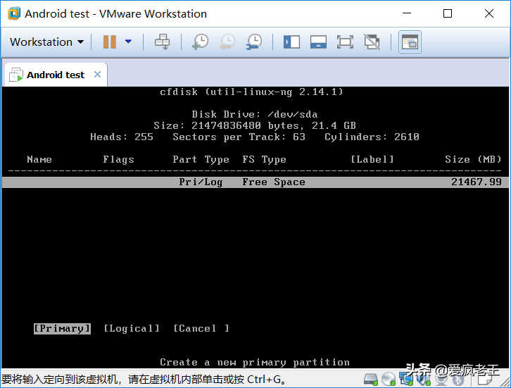Select the [Primary] partition option
This screenshot has height=388, width=511.
click(62, 328)
